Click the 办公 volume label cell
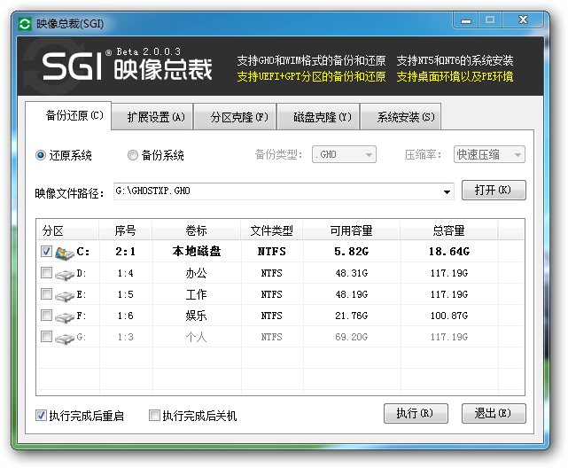The height and width of the screenshot is (468, 568). [x=197, y=273]
